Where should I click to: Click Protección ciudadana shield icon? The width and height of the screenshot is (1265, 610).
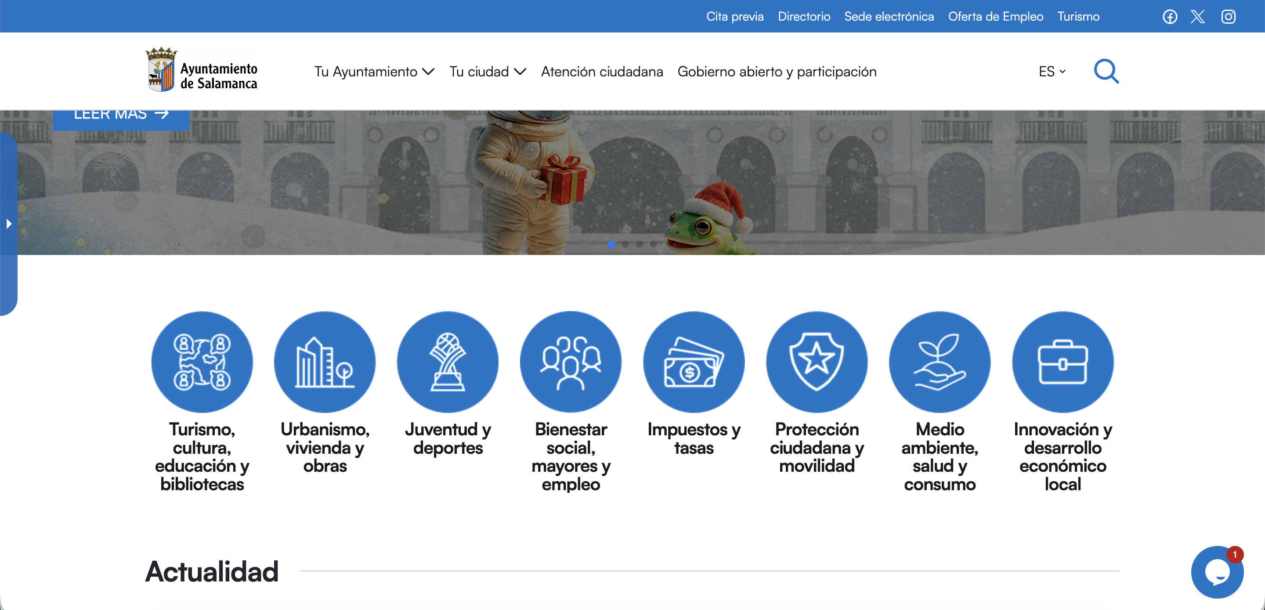coord(817,362)
